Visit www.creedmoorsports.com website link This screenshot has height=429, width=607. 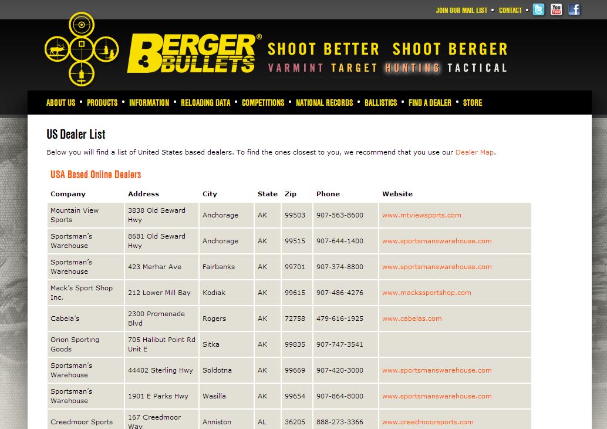point(428,422)
